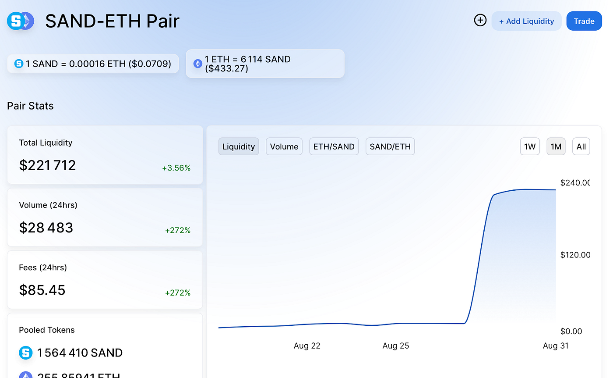Click the SAND icon in the price chip
This screenshot has width=613, height=378.
(x=19, y=64)
